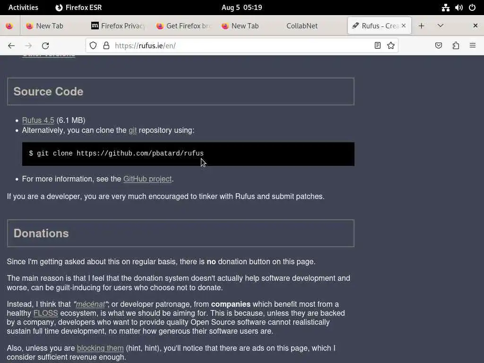Go back to the previous page
The image size is (484, 363).
click(x=11, y=46)
